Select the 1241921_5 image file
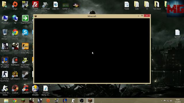Viewport: 184px width, 103px height. pos(66,6)
